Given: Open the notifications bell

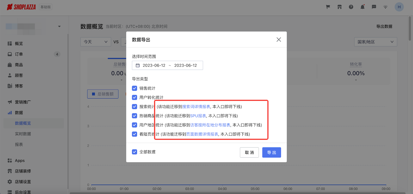Looking at the screenshot, I should pyautogui.click(x=362, y=7).
